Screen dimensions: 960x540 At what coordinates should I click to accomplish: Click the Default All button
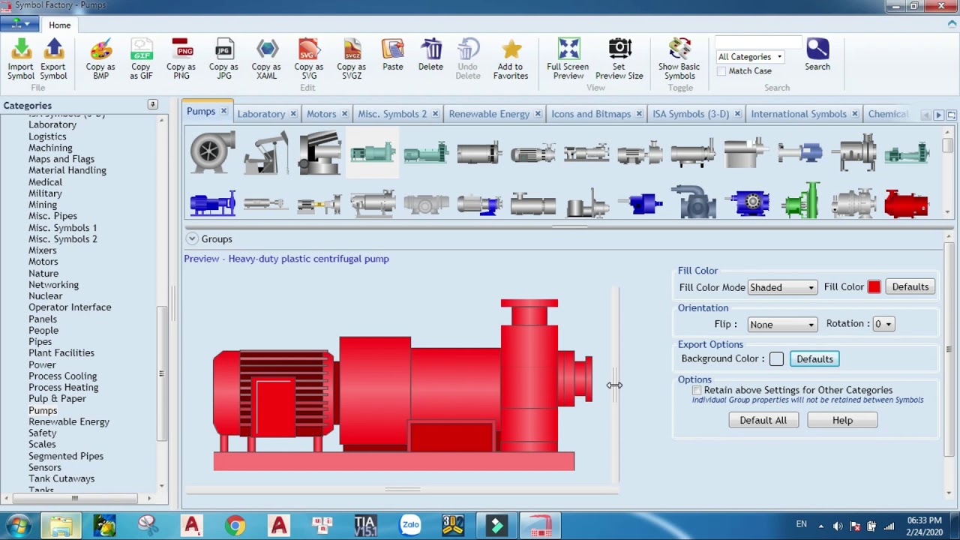(x=763, y=420)
